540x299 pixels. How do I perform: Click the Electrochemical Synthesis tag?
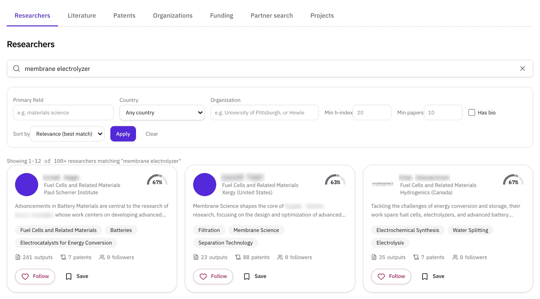[x=408, y=230]
